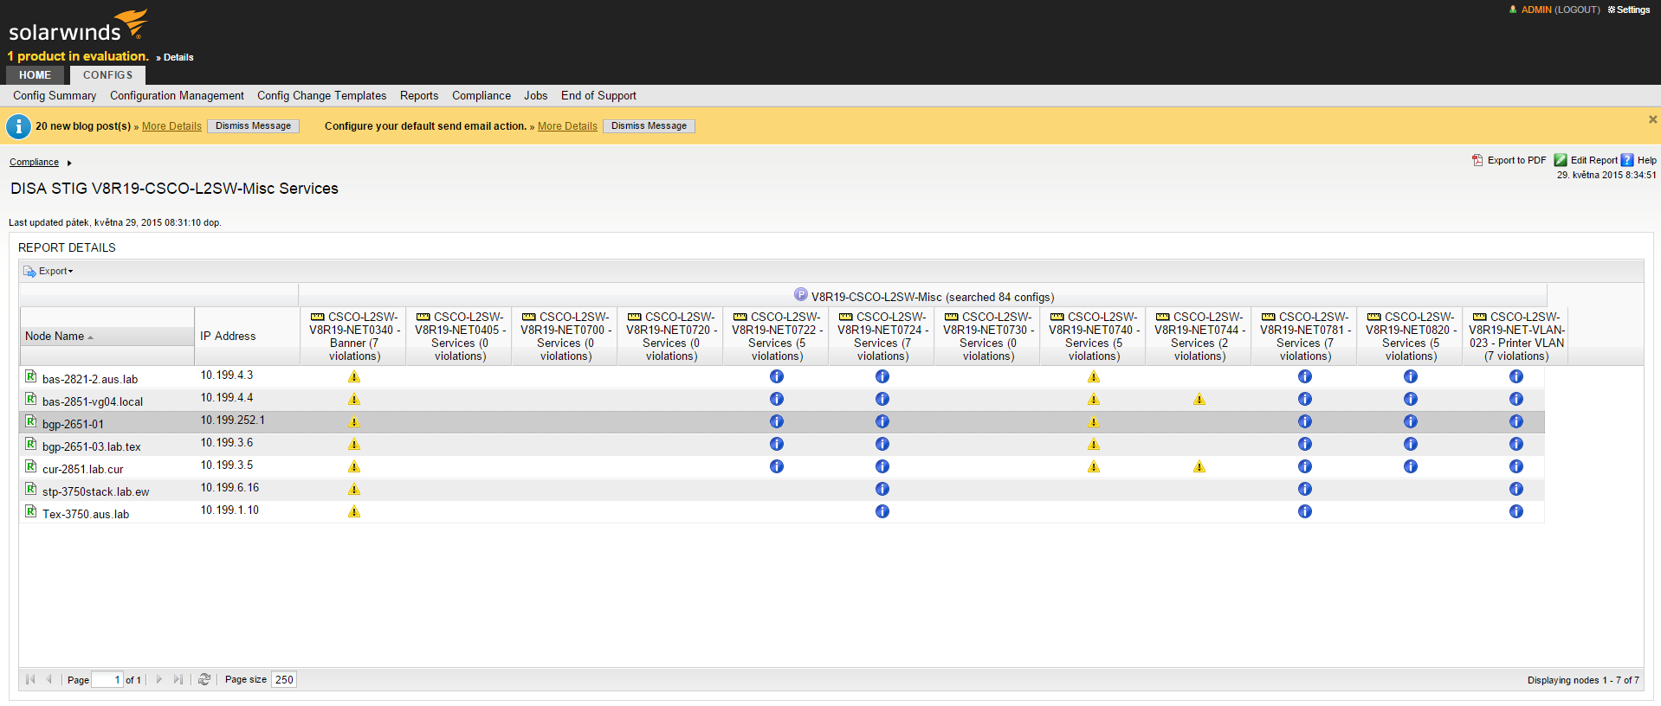Go to the next page of results

[159, 679]
